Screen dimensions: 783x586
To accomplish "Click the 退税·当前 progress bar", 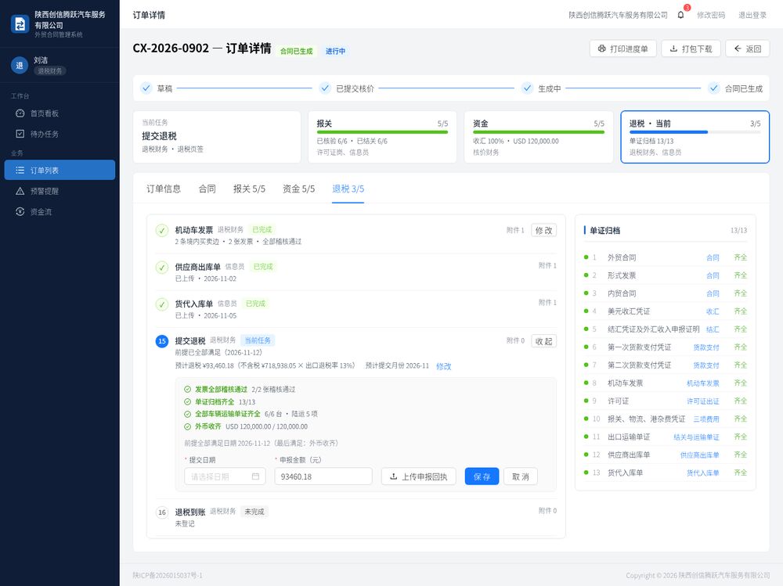I will tap(695, 132).
